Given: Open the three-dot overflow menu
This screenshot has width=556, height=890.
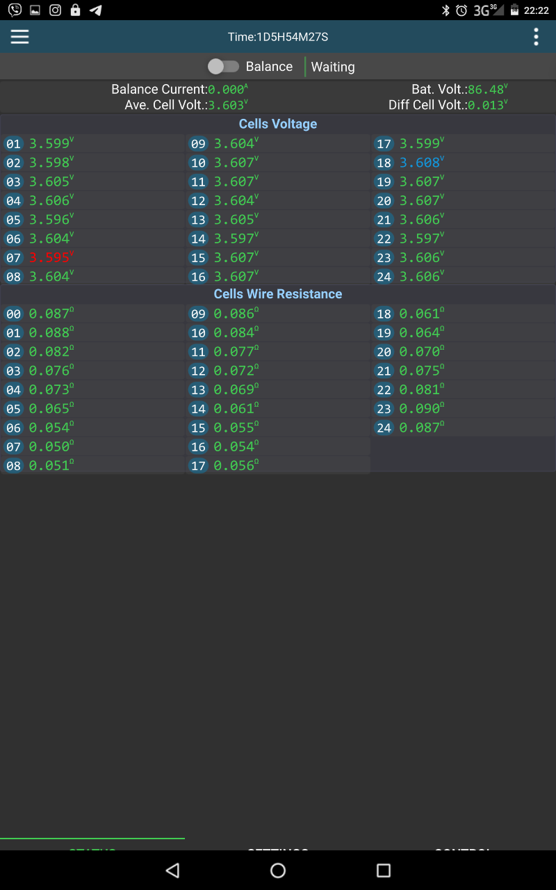Looking at the screenshot, I should (x=536, y=37).
